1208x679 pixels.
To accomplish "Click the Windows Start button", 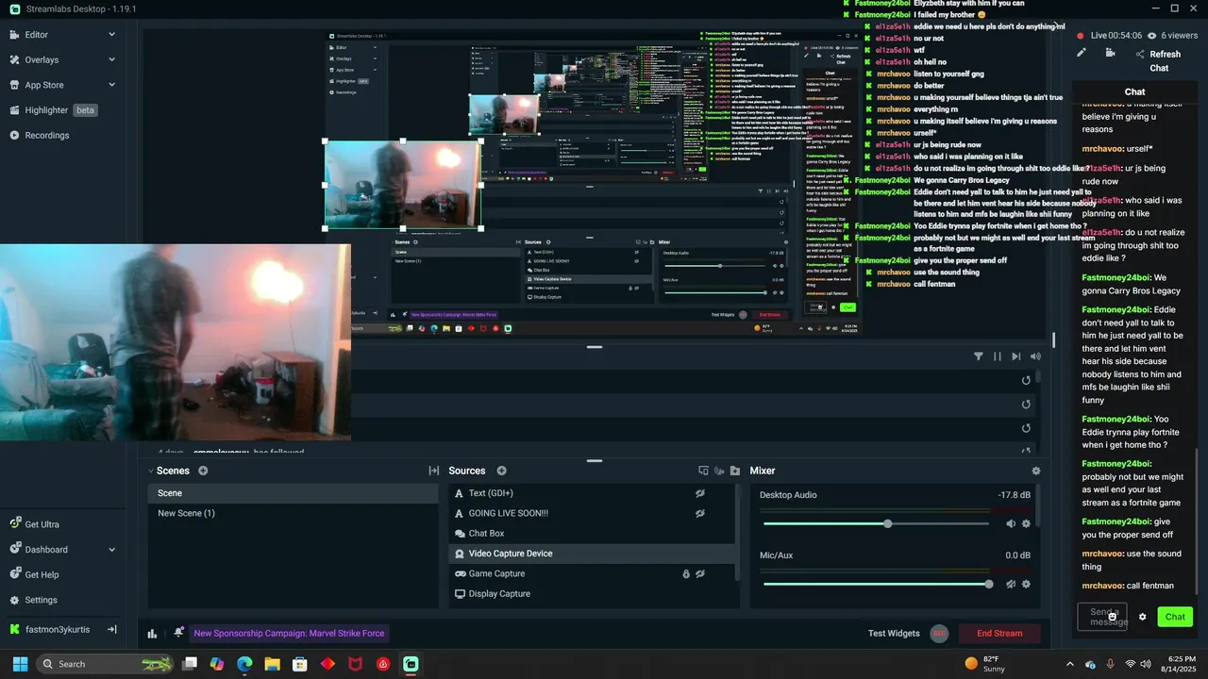I will coord(20,664).
